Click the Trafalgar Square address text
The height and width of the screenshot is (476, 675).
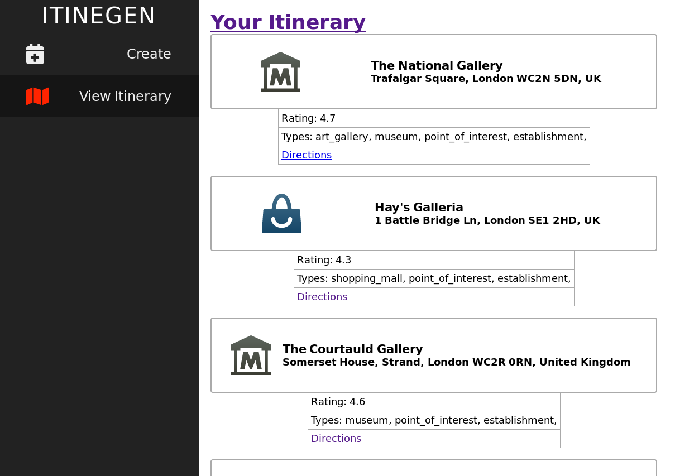pyautogui.click(x=486, y=79)
